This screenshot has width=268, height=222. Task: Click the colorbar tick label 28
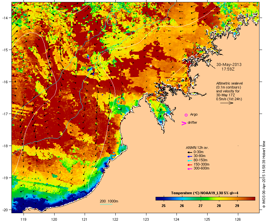pos(219,206)
